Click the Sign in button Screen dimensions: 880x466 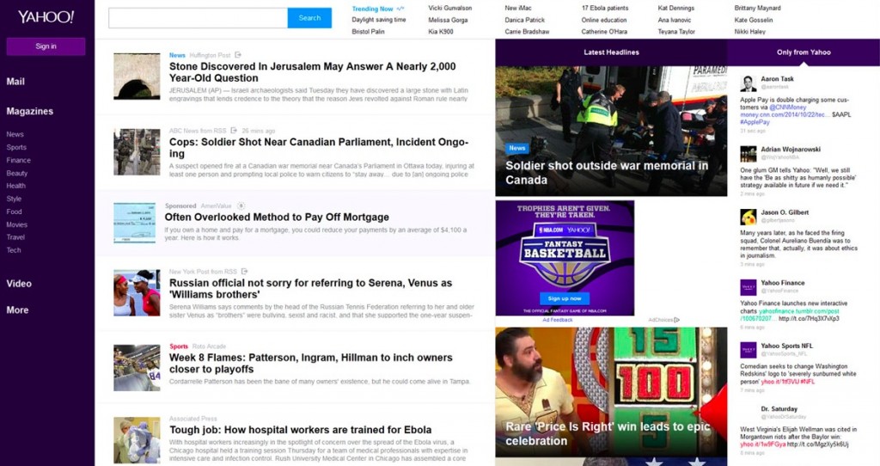coord(46,46)
